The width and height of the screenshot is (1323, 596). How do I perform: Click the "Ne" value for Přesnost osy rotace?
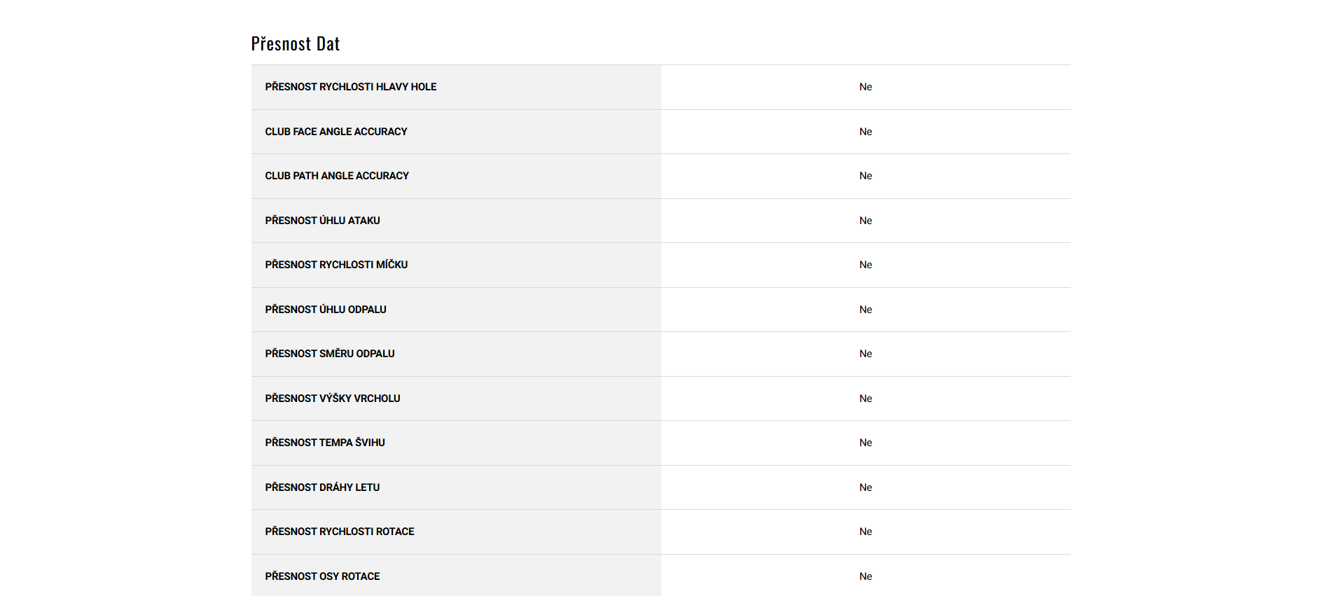pyautogui.click(x=866, y=576)
